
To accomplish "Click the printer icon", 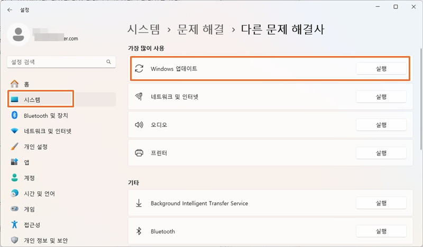I will [x=139, y=153].
